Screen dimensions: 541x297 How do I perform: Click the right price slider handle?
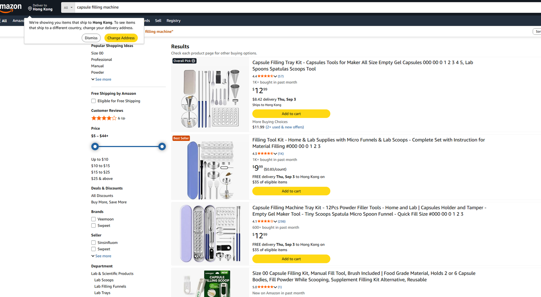coord(162,146)
